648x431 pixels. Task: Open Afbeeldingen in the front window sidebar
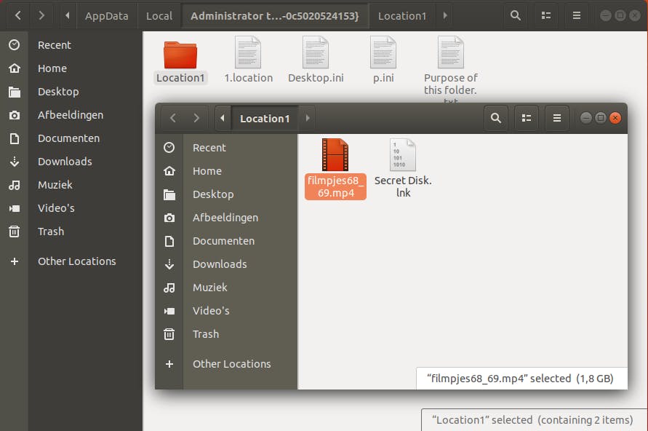click(226, 218)
